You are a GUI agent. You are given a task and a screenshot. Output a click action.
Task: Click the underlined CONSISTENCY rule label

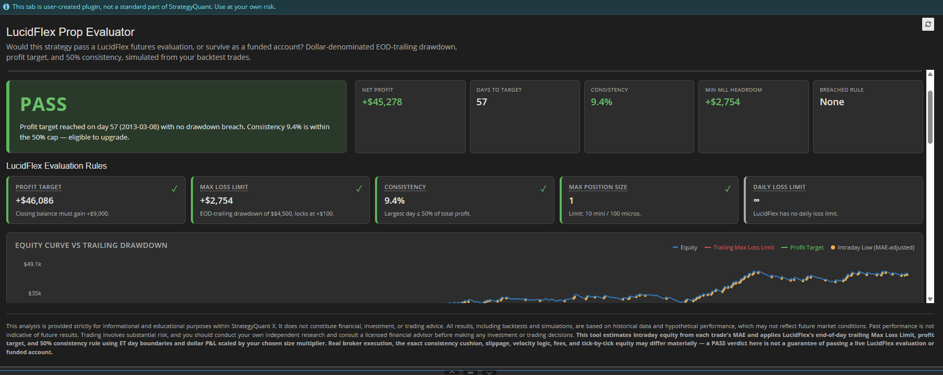405,187
